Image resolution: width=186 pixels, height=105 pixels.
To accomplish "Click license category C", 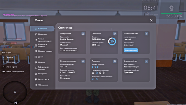I will tap(95, 67).
